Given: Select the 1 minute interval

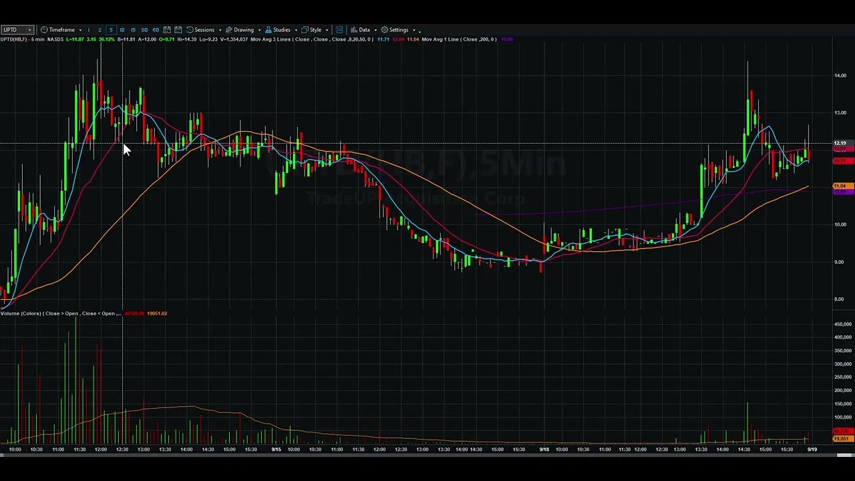Looking at the screenshot, I should coord(89,29).
